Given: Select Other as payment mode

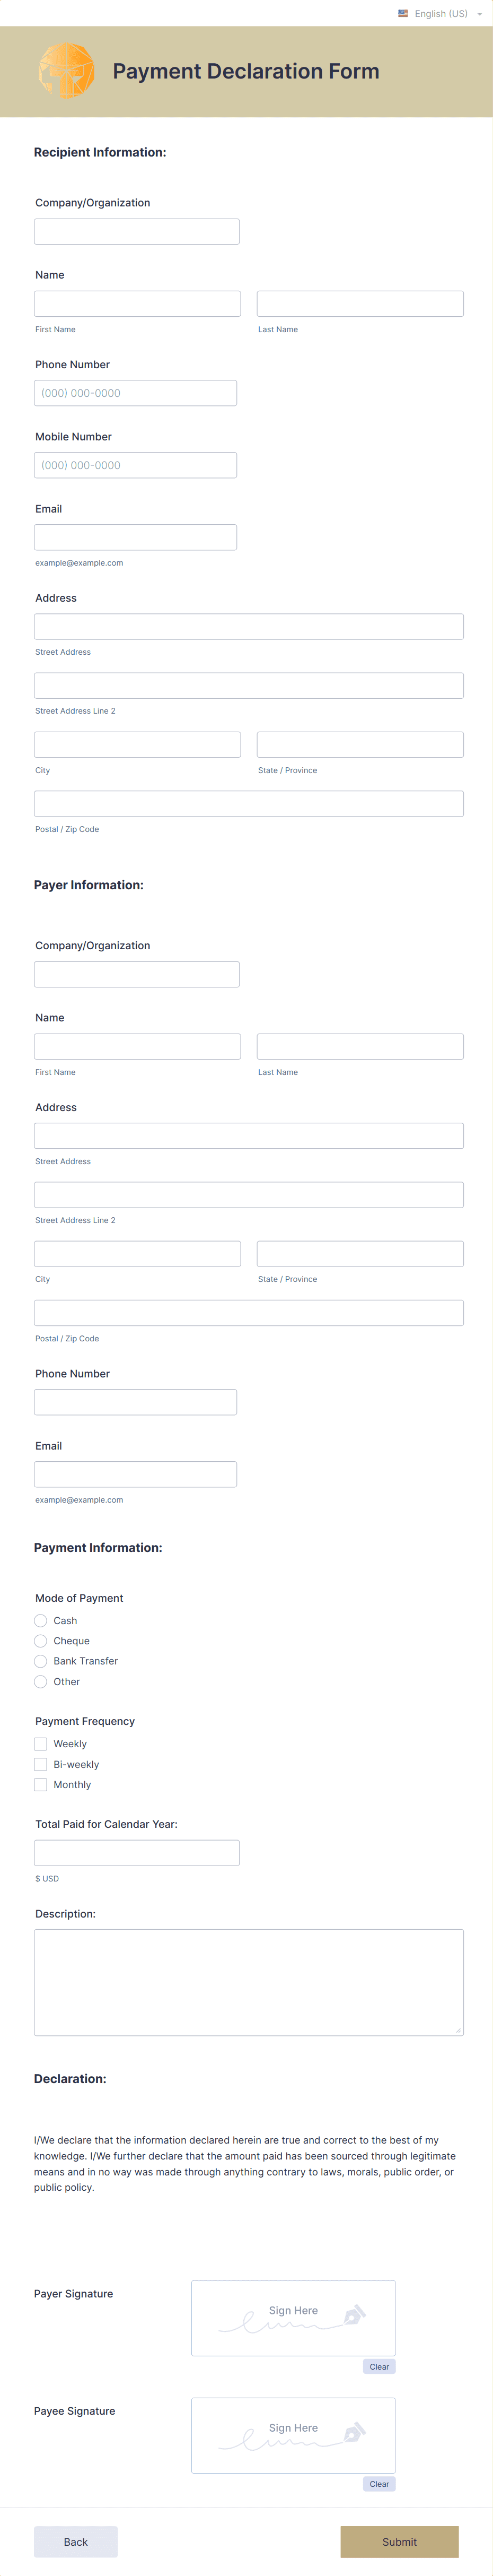Looking at the screenshot, I should tap(40, 1681).
